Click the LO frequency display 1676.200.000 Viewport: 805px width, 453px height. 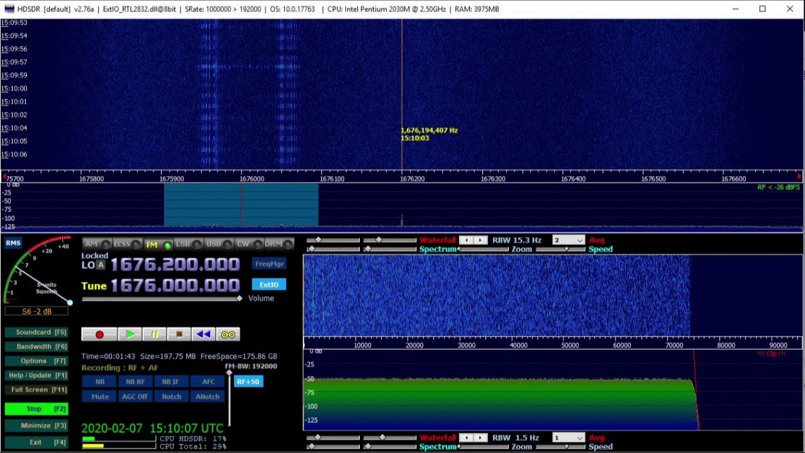click(175, 265)
